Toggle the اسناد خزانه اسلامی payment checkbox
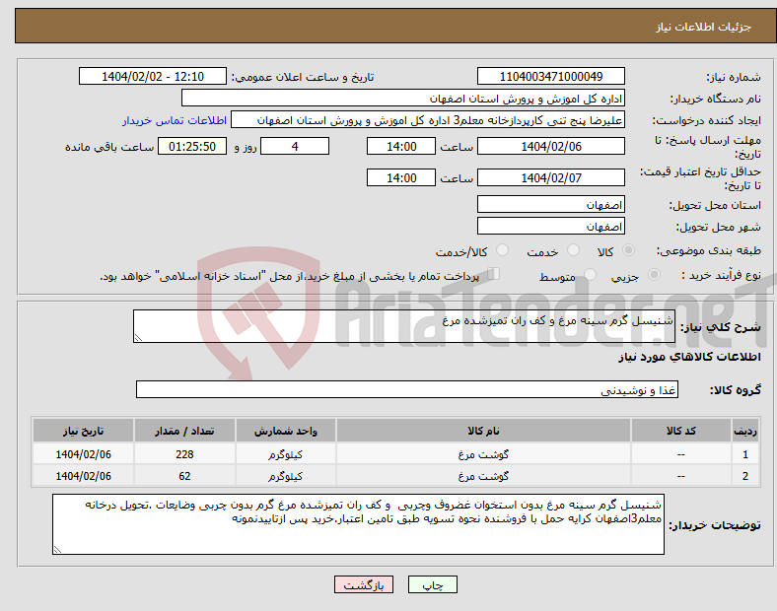The image size is (777, 611). click(494, 274)
